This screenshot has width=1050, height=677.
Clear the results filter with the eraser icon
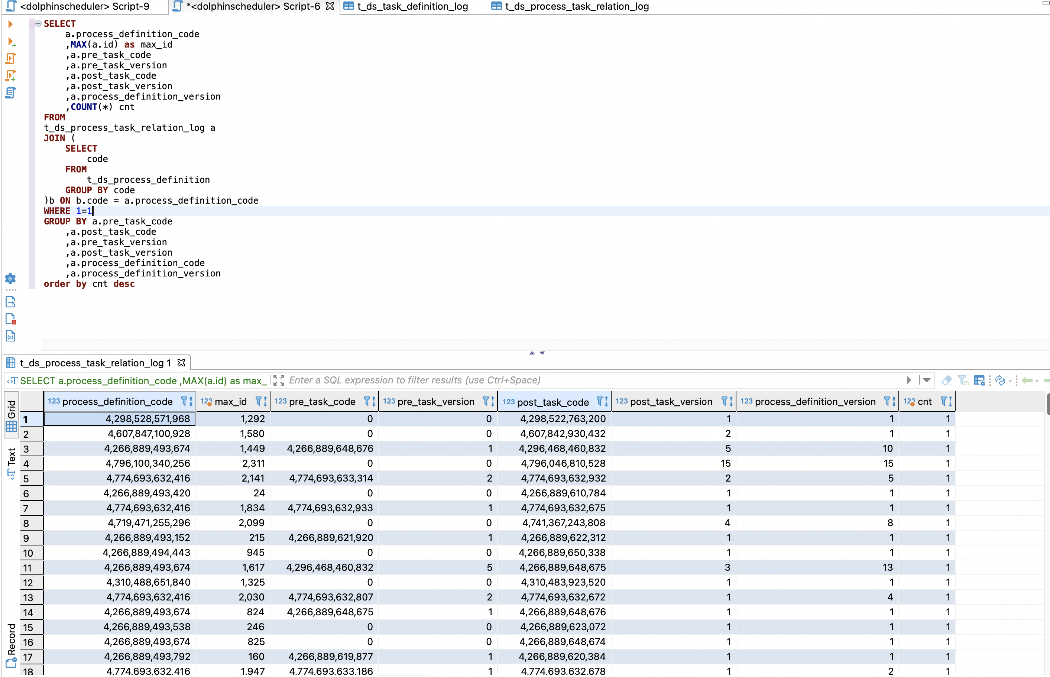[x=947, y=380]
